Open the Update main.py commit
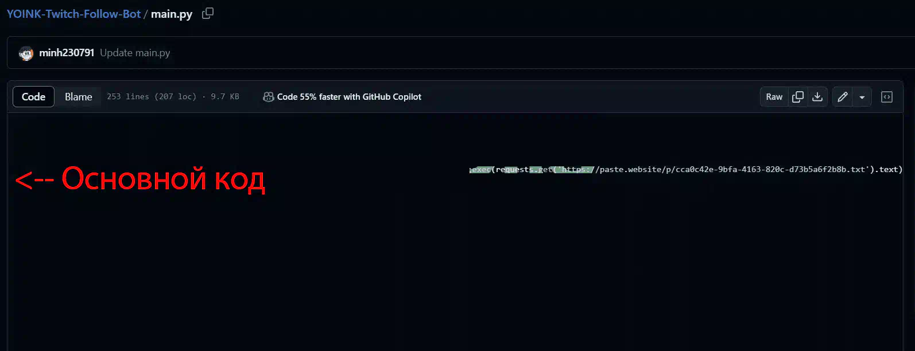The image size is (915, 351). point(135,53)
